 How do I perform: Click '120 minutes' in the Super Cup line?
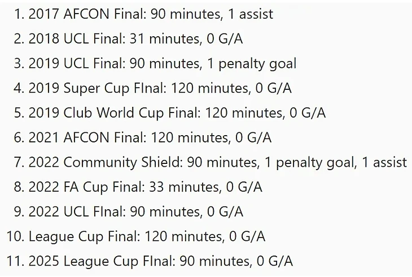tap(210, 88)
